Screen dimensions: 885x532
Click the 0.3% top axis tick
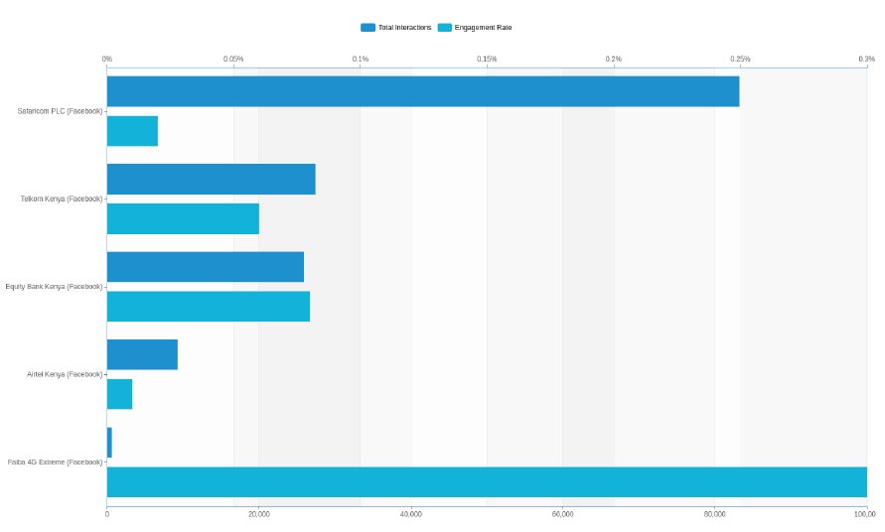pyautogui.click(x=867, y=59)
